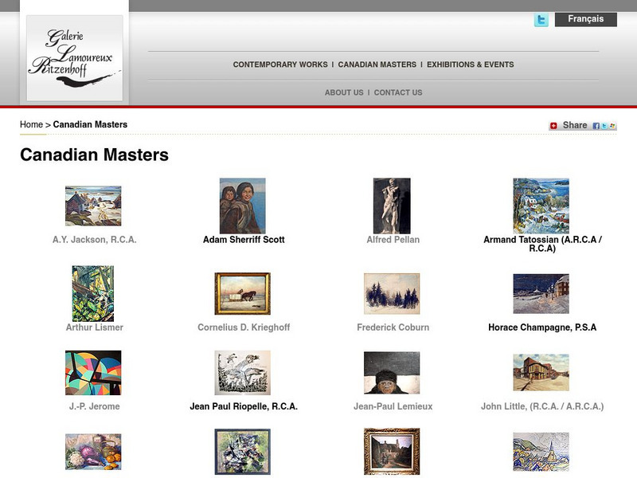
Task: Click gold-framed house painting thumbnail
Action: click(392, 451)
